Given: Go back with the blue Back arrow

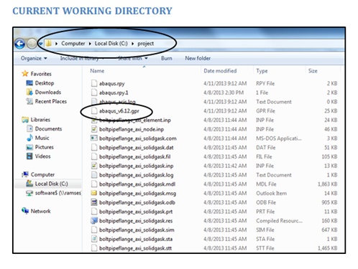Looking at the screenshot, I should 20,44.
